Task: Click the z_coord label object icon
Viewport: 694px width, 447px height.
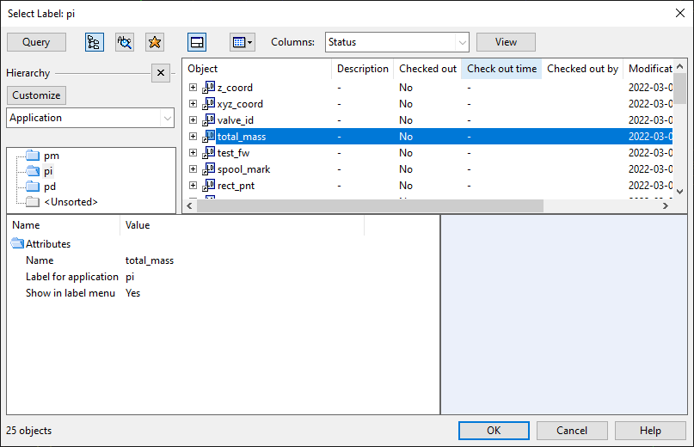Action: pyautogui.click(x=209, y=88)
